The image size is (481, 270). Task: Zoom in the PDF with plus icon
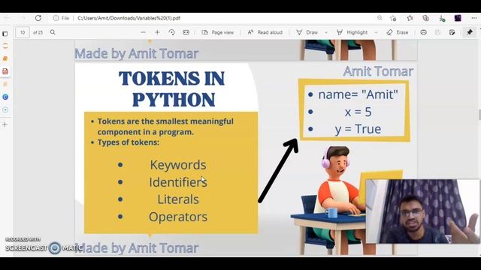click(157, 32)
